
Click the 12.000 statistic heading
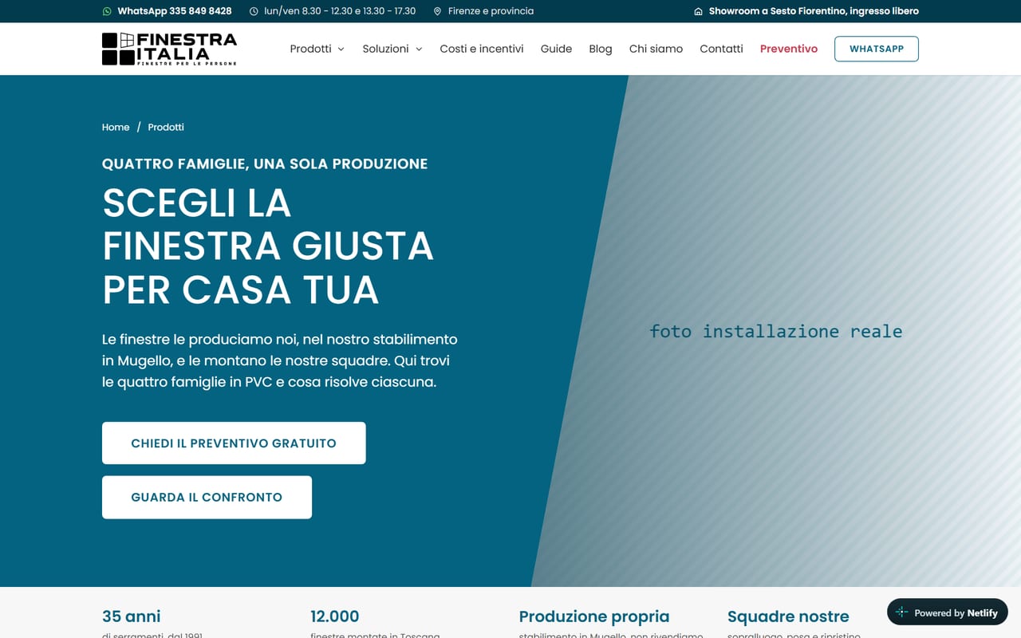[335, 616]
